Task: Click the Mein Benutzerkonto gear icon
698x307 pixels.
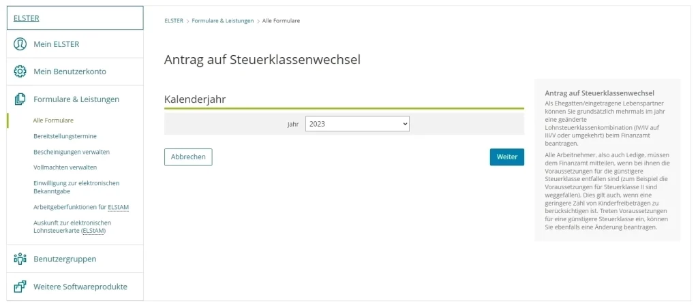Action: point(20,71)
